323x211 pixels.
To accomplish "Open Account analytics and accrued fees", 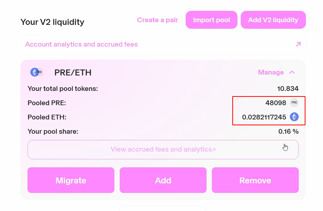I will [81, 44].
